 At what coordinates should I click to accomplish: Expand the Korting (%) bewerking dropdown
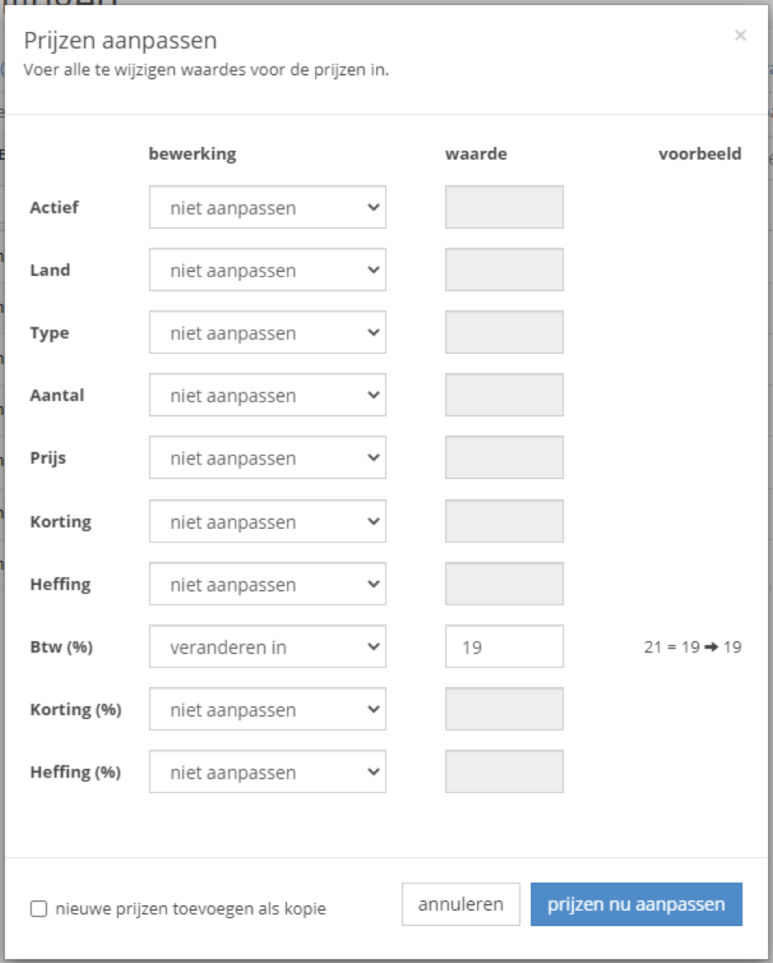tap(268, 709)
